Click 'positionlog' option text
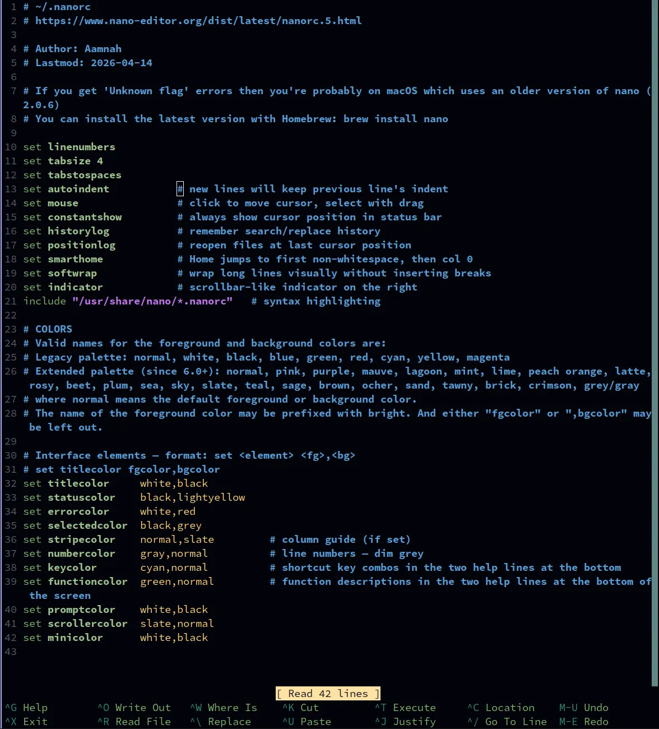The image size is (659, 729). click(x=82, y=245)
